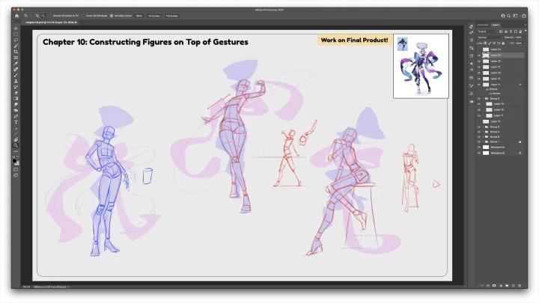Click the Home icon in options bar

tap(16, 16)
